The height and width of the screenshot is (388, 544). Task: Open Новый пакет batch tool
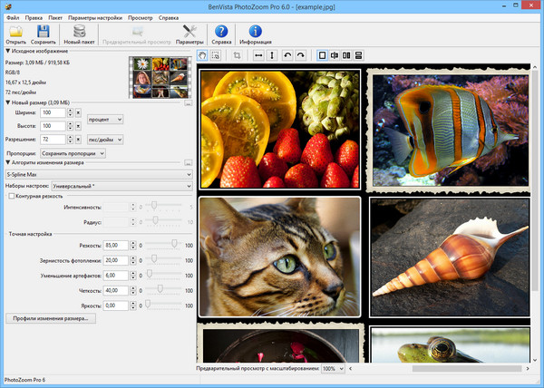click(81, 33)
